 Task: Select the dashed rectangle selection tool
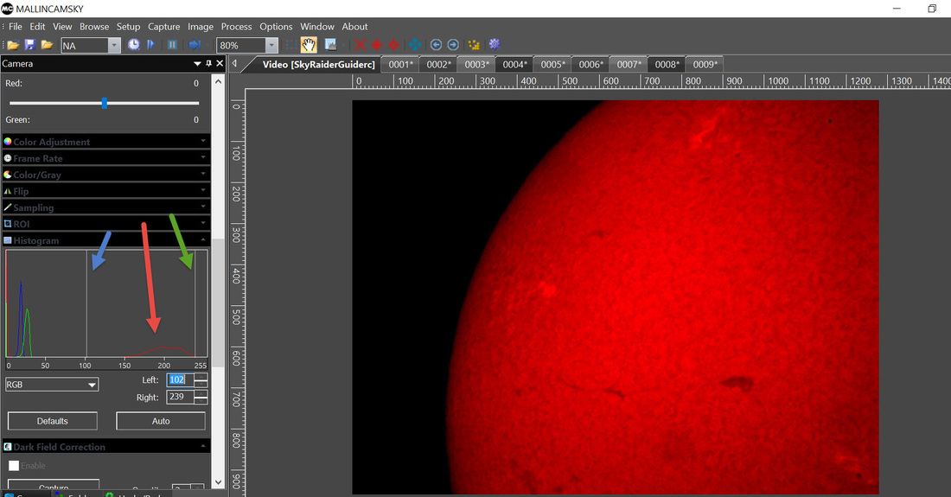point(291,45)
